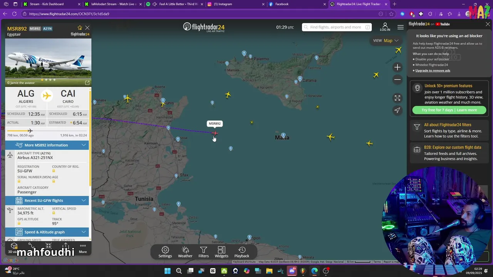The image size is (493, 277).
Task: Add MSR892 to favorites with star icon
Action: (80, 28)
